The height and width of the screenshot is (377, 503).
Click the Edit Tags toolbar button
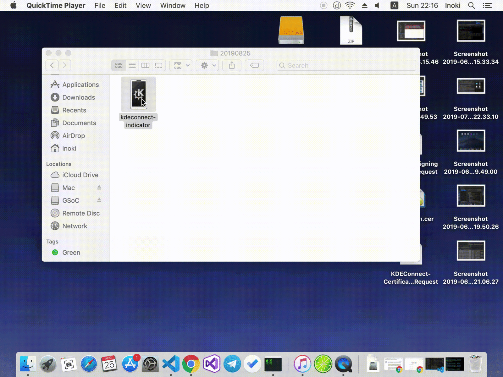pyautogui.click(x=254, y=65)
